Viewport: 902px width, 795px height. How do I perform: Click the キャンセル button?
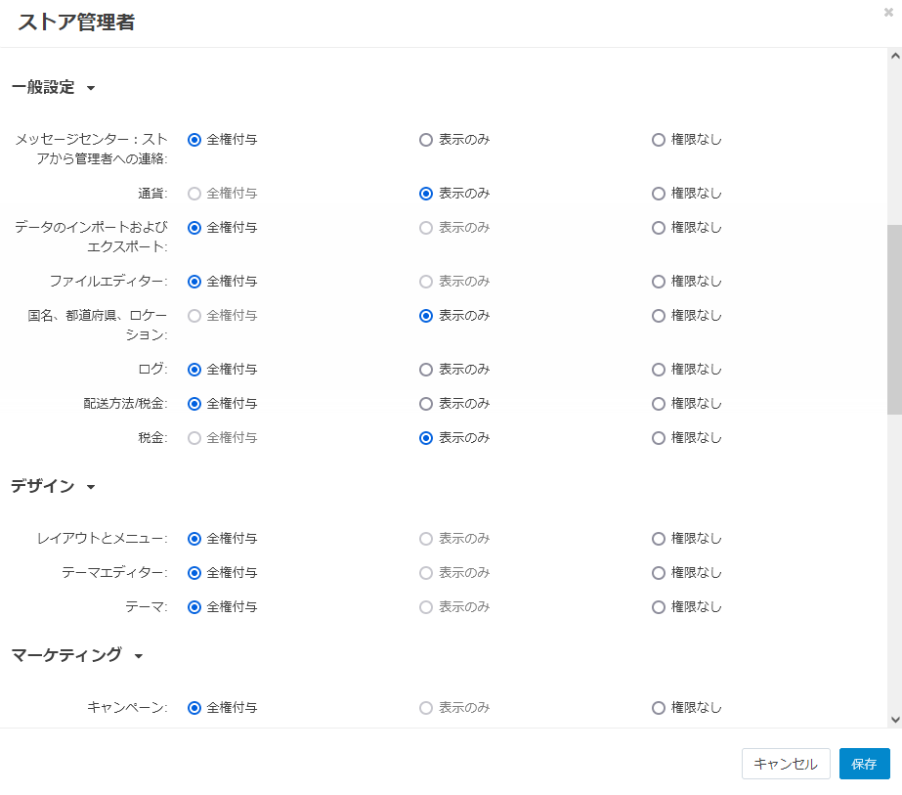pyautogui.click(x=786, y=764)
